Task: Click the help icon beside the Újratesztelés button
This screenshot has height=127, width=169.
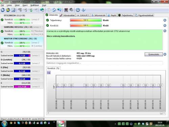Action: click(x=165, y=54)
